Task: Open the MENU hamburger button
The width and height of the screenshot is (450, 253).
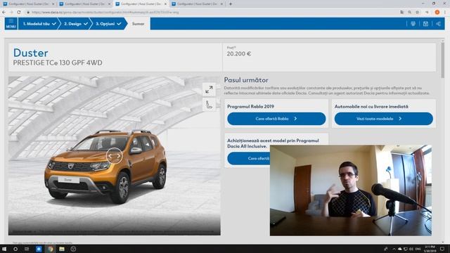Action: coord(11,23)
